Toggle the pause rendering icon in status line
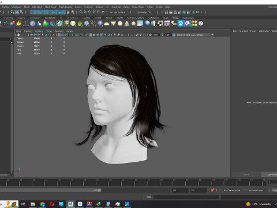The width and height of the screenshot is (277, 208). [197, 12]
